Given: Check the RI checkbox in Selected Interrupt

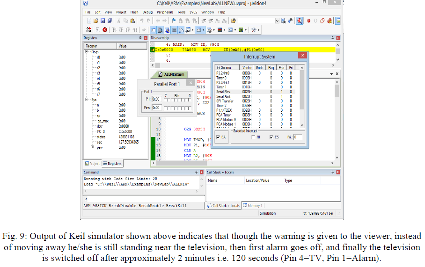Looking at the screenshot, I should coord(253,137).
